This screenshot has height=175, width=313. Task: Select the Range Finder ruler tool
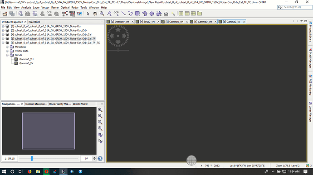pos(166,14)
